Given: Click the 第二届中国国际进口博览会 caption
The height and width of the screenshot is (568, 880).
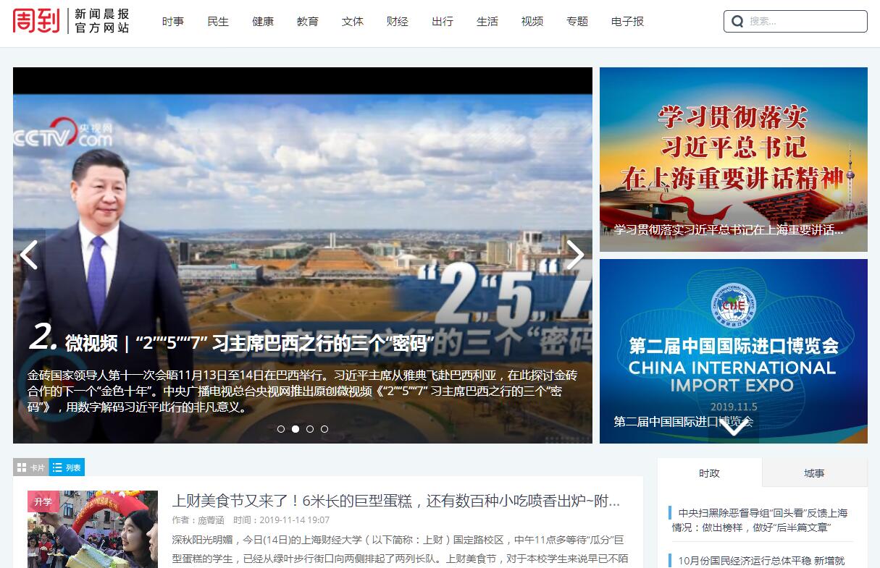Looking at the screenshot, I should (684, 421).
